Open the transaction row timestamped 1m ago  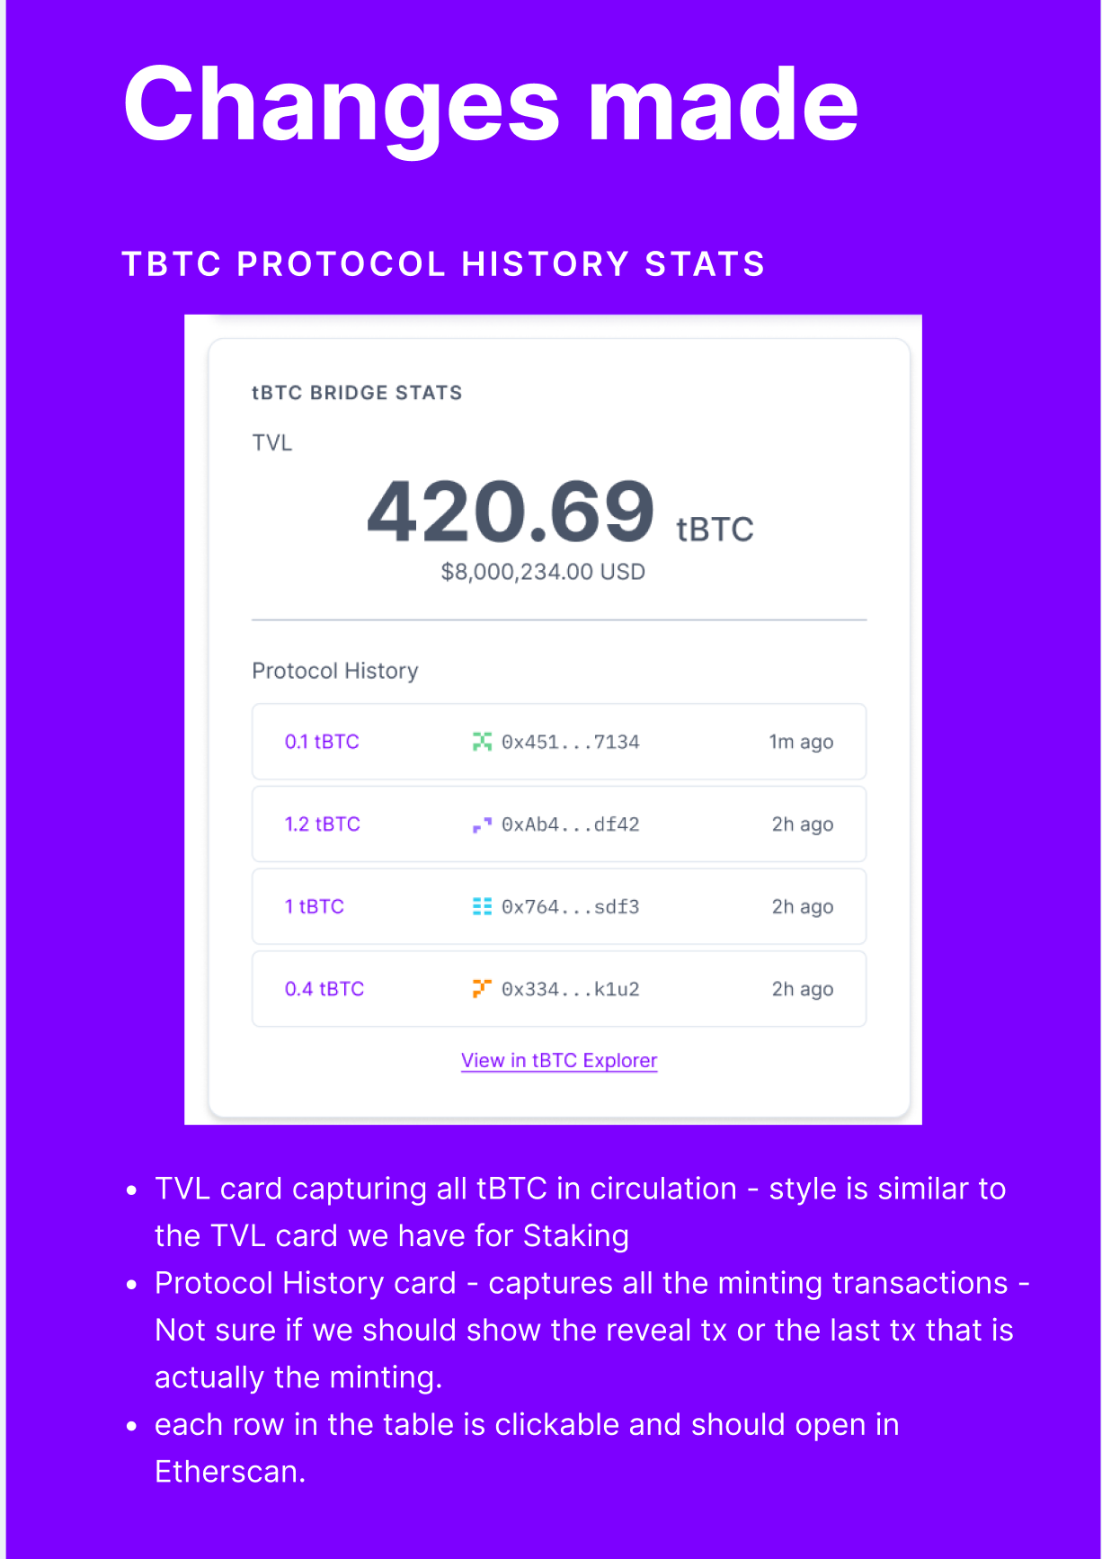click(x=558, y=742)
